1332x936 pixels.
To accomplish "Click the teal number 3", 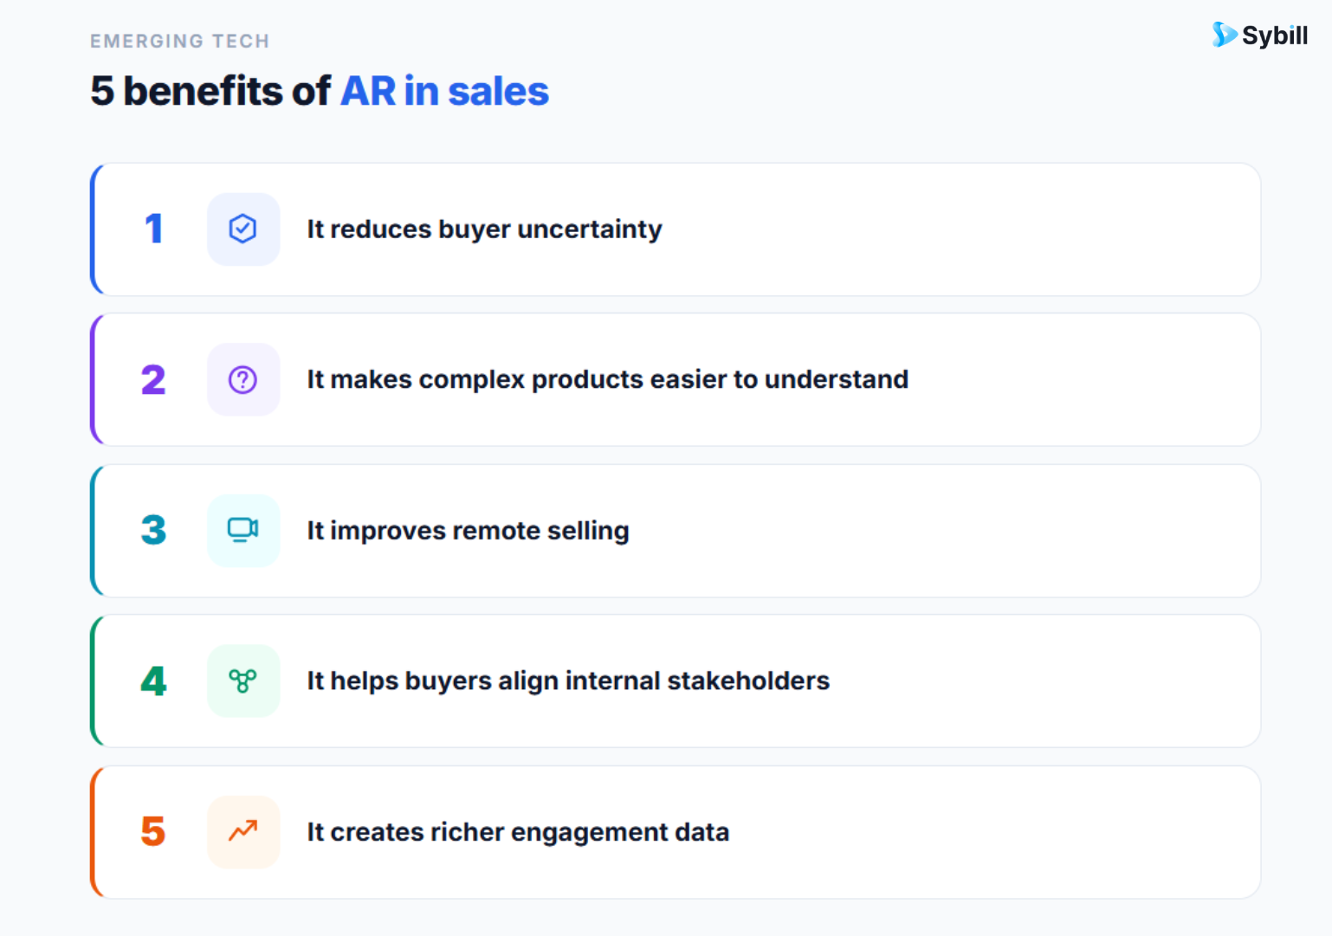I will (x=153, y=530).
